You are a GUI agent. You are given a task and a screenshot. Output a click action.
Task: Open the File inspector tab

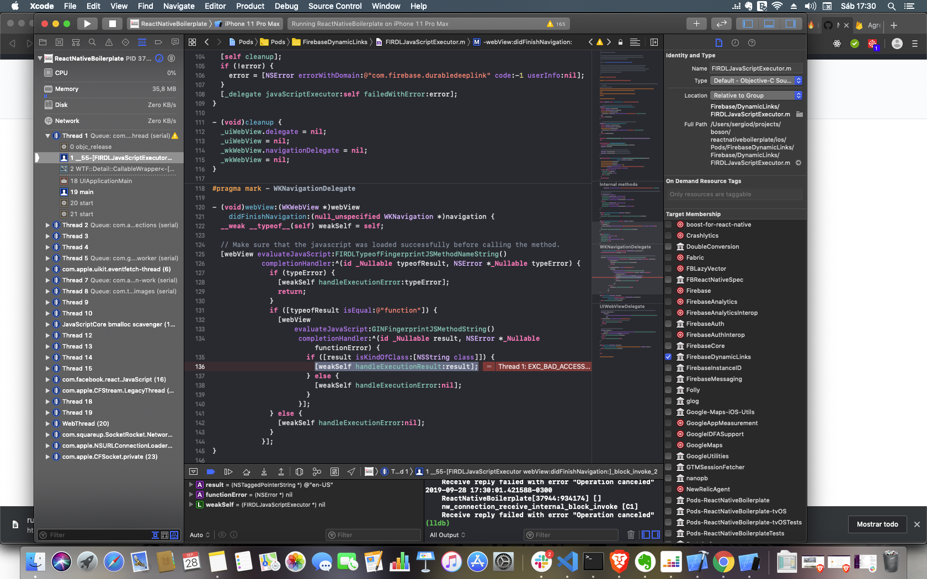(x=718, y=42)
